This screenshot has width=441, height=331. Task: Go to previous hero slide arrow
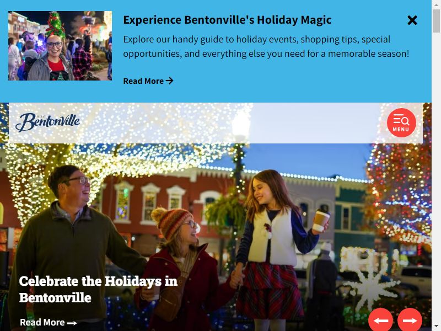pyautogui.click(x=381, y=321)
